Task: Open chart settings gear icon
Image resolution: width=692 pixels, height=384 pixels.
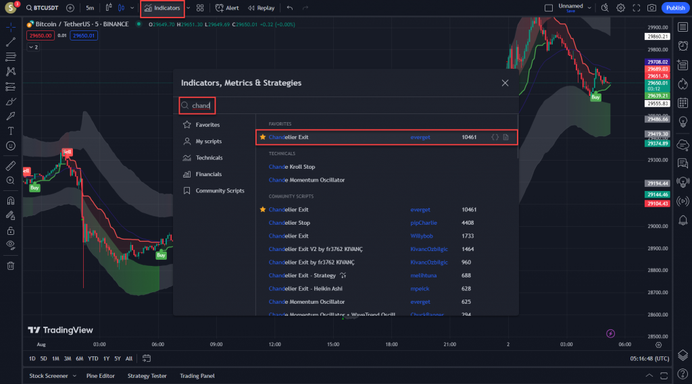Action: [620, 8]
